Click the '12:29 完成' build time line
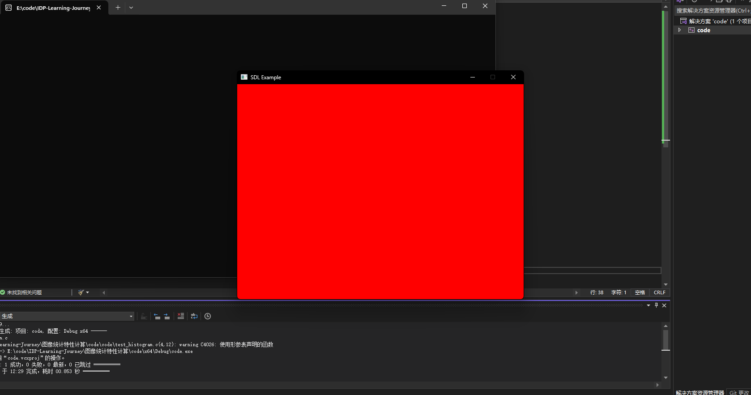Viewport: 751px width, 395px height. 55,371
